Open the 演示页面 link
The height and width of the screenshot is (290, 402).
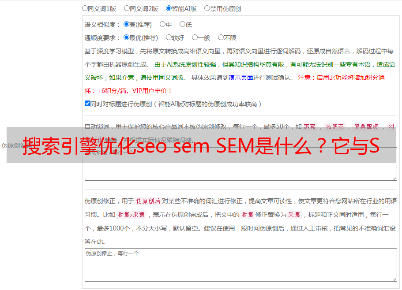241,78
